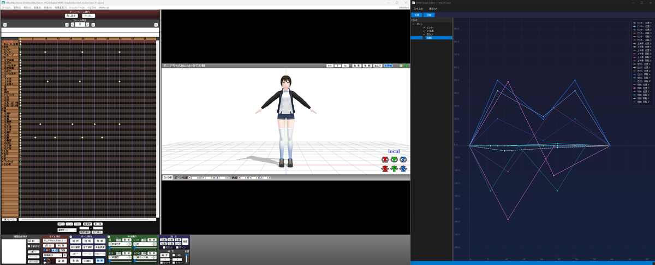Click the 全て選択 button in ボーン操作
655x265 pixels.
(88, 247)
